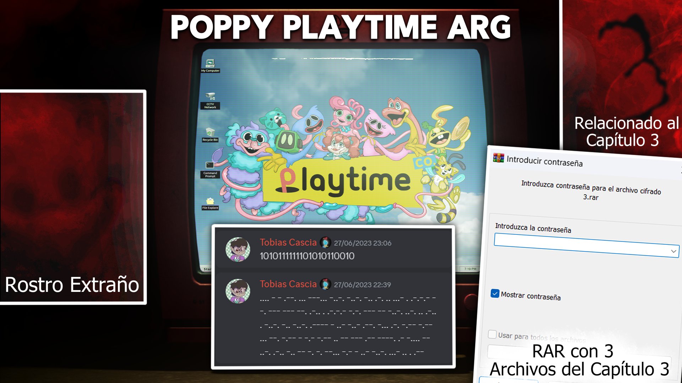Toggle the Mostrar contraseña checkbox
This screenshot has width=682, height=383.
(x=495, y=293)
